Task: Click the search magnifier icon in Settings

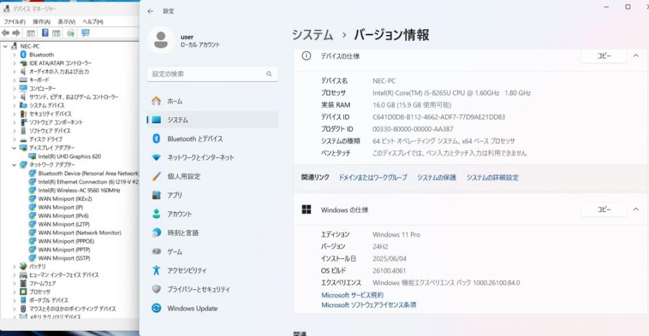Action: click(x=269, y=74)
